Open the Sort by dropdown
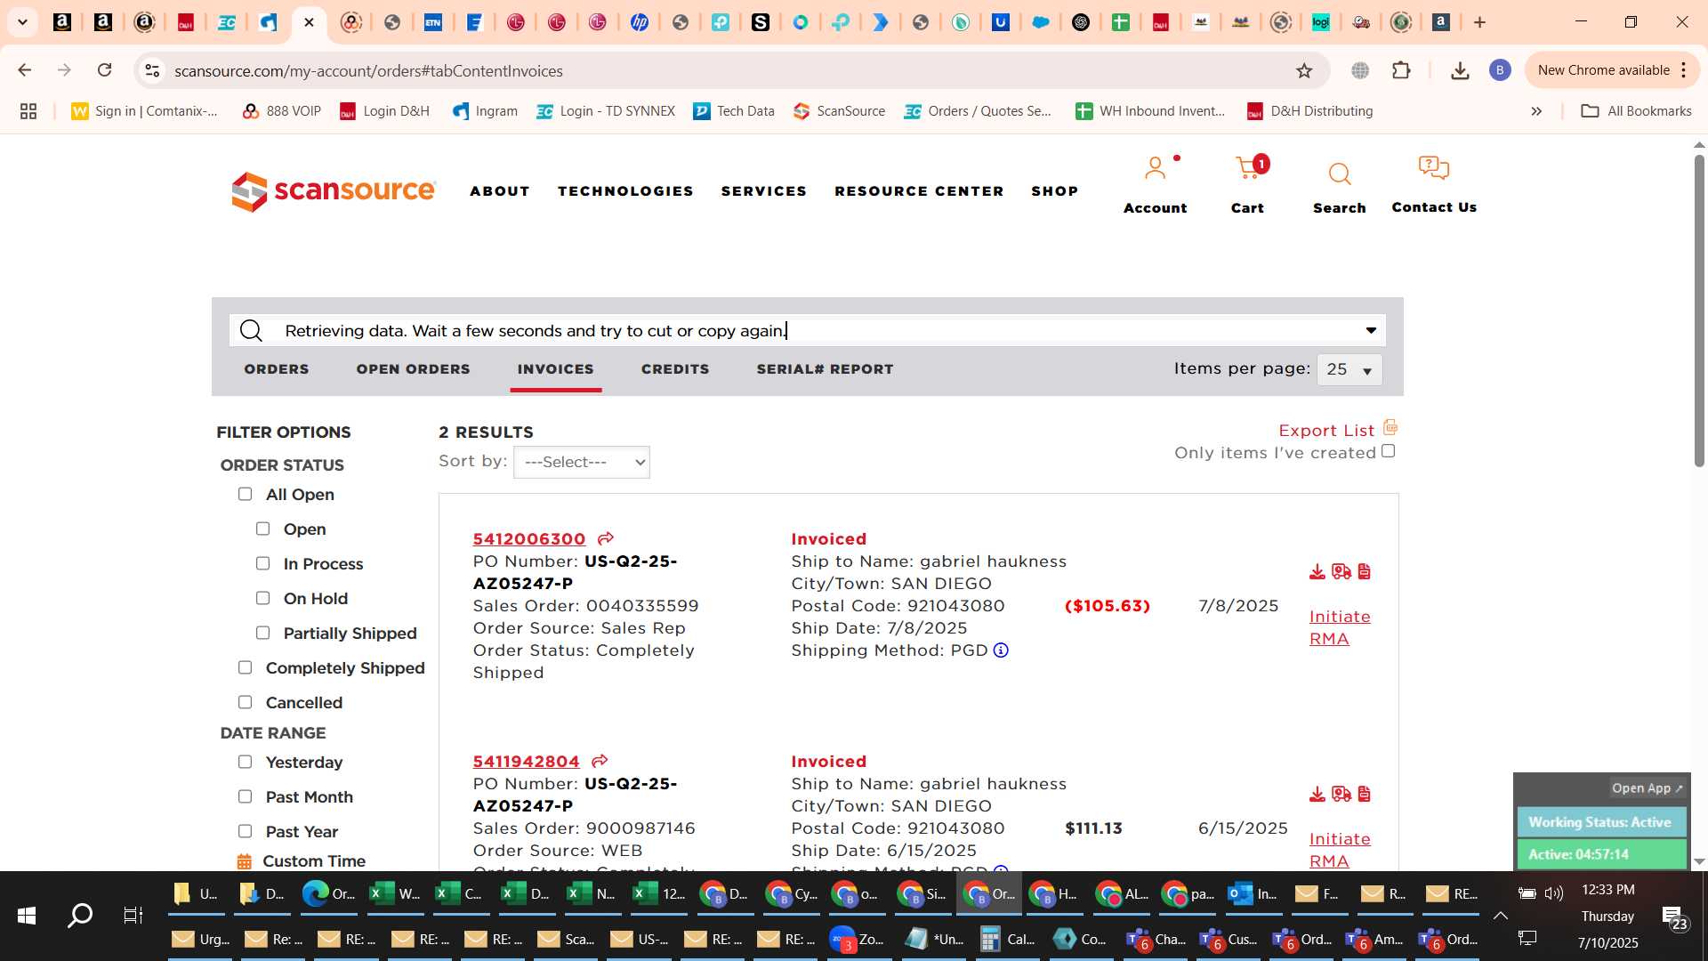This screenshot has width=1708, height=961. pos(582,462)
